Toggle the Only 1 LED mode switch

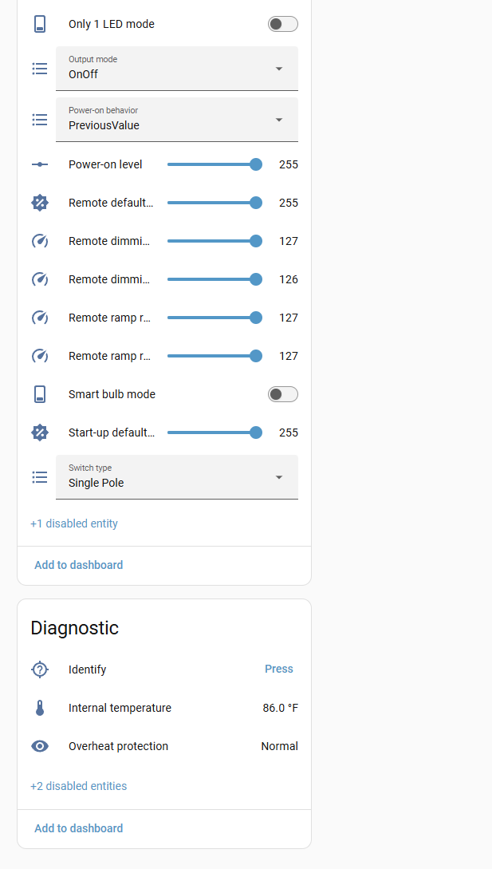pos(283,24)
